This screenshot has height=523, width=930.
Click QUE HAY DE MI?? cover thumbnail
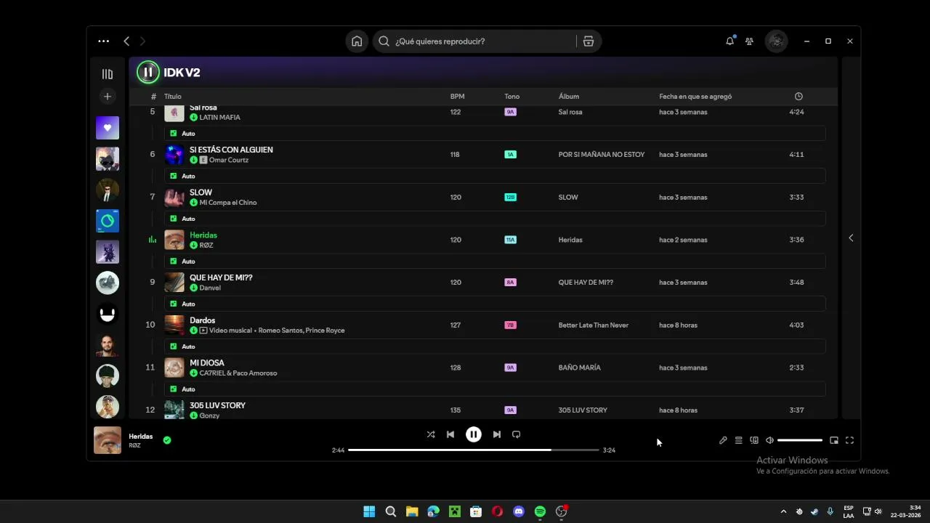tap(174, 282)
